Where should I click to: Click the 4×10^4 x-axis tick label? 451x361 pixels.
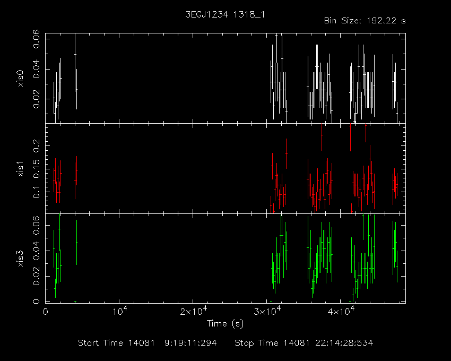(341, 311)
